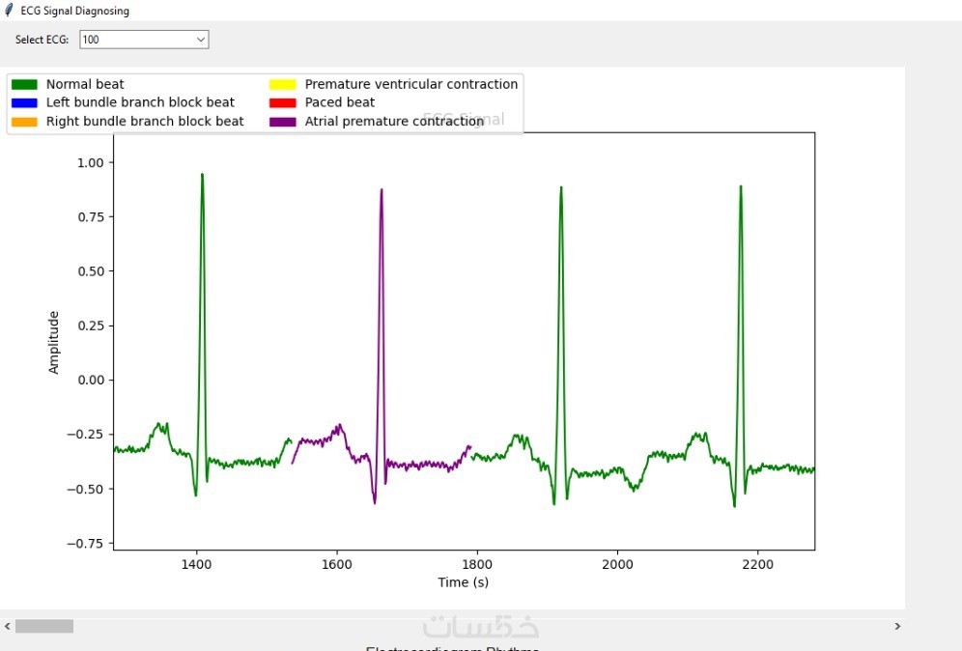The width and height of the screenshot is (962, 651).
Task: Pick the red Paced beat legend swatch
Action: pyautogui.click(x=282, y=102)
